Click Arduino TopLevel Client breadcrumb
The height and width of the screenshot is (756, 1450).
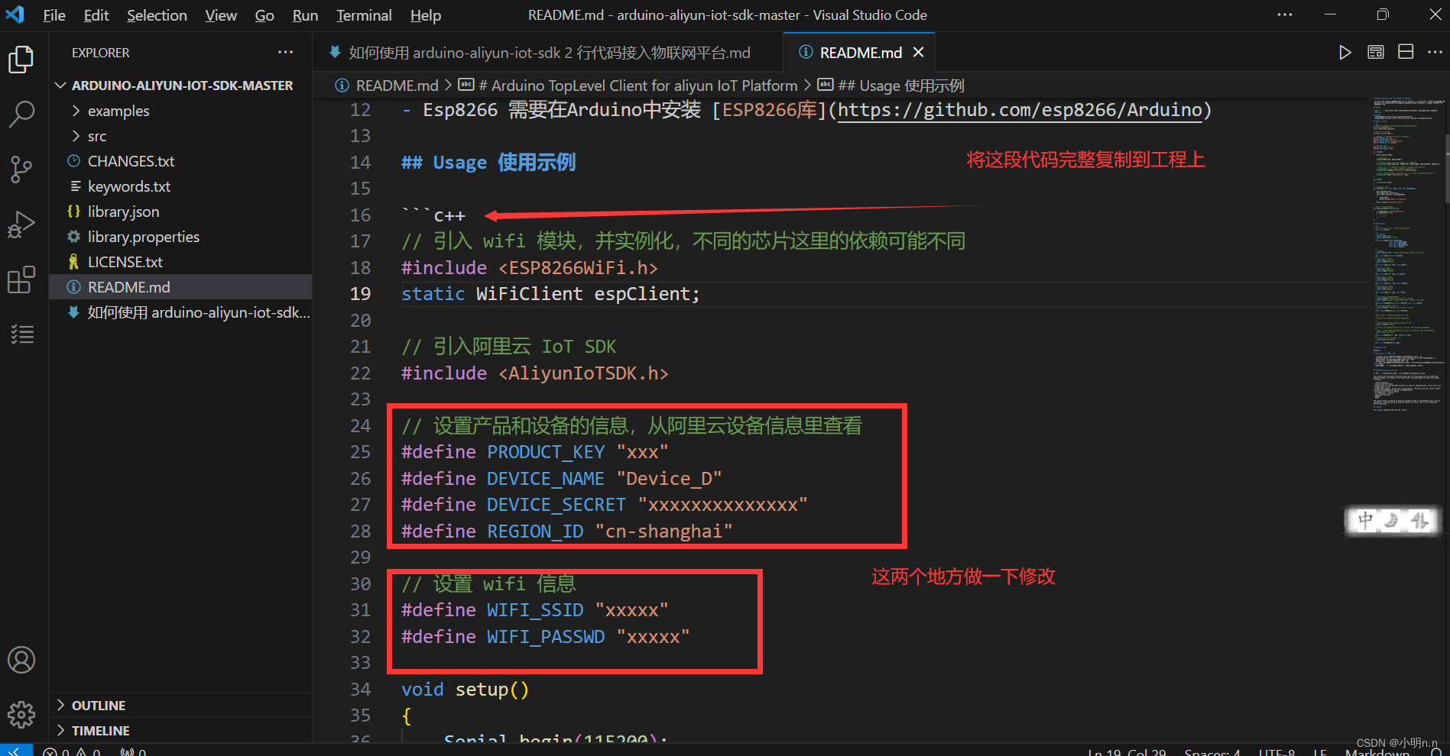(x=628, y=86)
